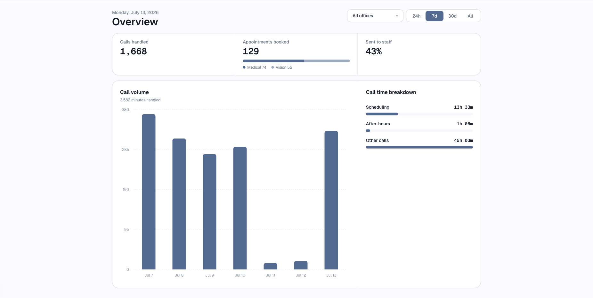Click the chevron in All offices selector
The height and width of the screenshot is (298, 593).
(397, 16)
